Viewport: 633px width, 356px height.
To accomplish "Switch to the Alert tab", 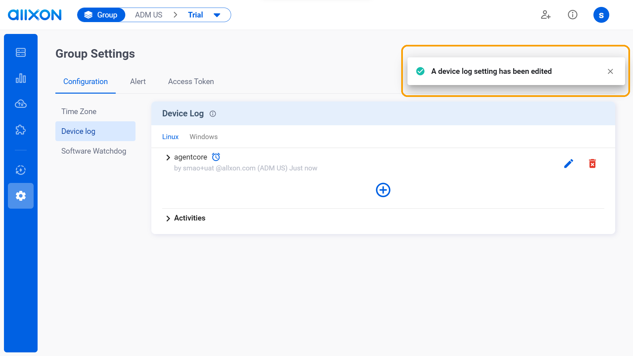I will [x=138, y=82].
